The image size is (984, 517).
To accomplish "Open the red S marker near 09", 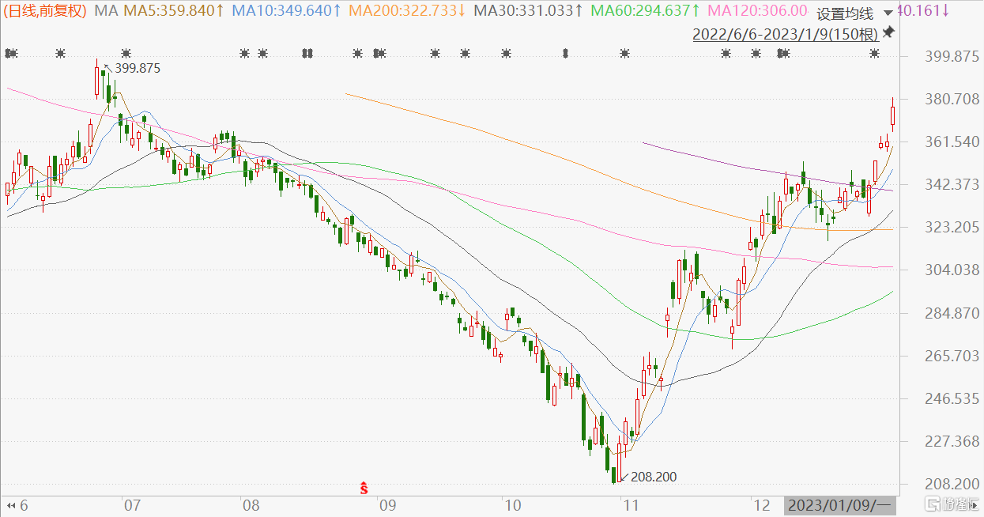I will tap(364, 488).
